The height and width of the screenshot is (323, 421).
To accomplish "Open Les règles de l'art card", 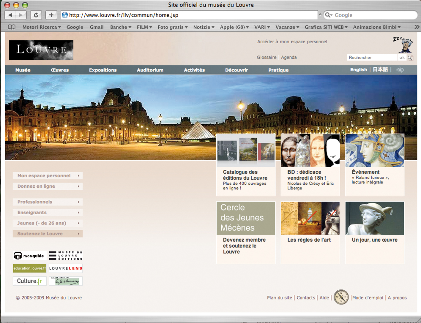I will click(x=310, y=233).
